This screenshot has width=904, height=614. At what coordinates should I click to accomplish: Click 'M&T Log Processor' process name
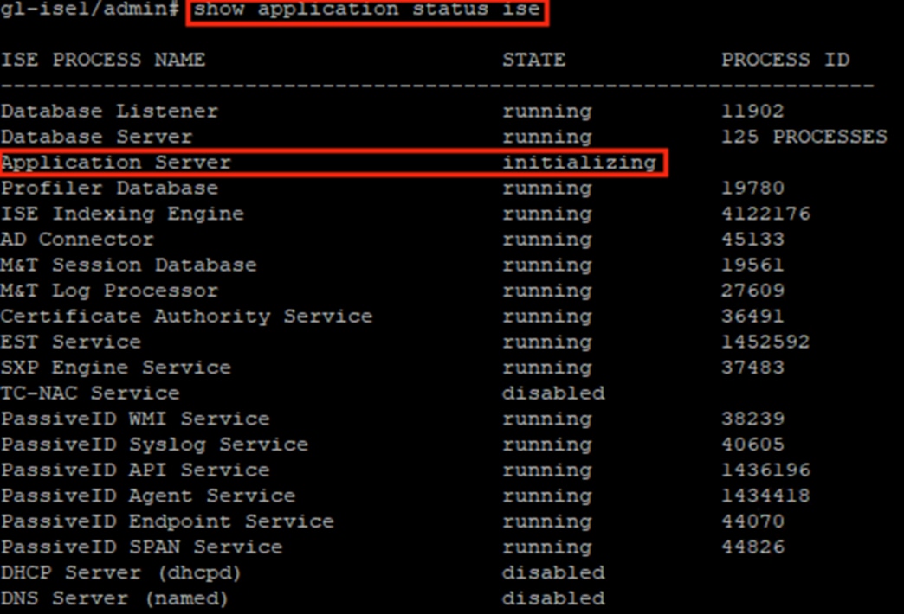[x=110, y=291]
